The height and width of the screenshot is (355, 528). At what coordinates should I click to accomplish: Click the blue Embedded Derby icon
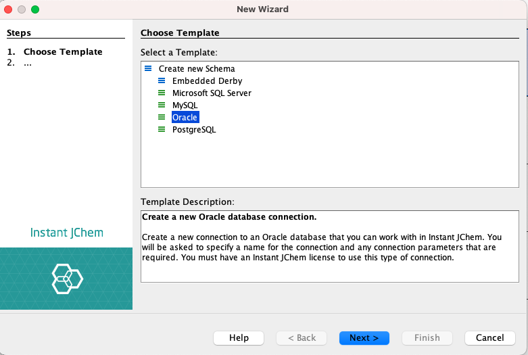(162, 80)
